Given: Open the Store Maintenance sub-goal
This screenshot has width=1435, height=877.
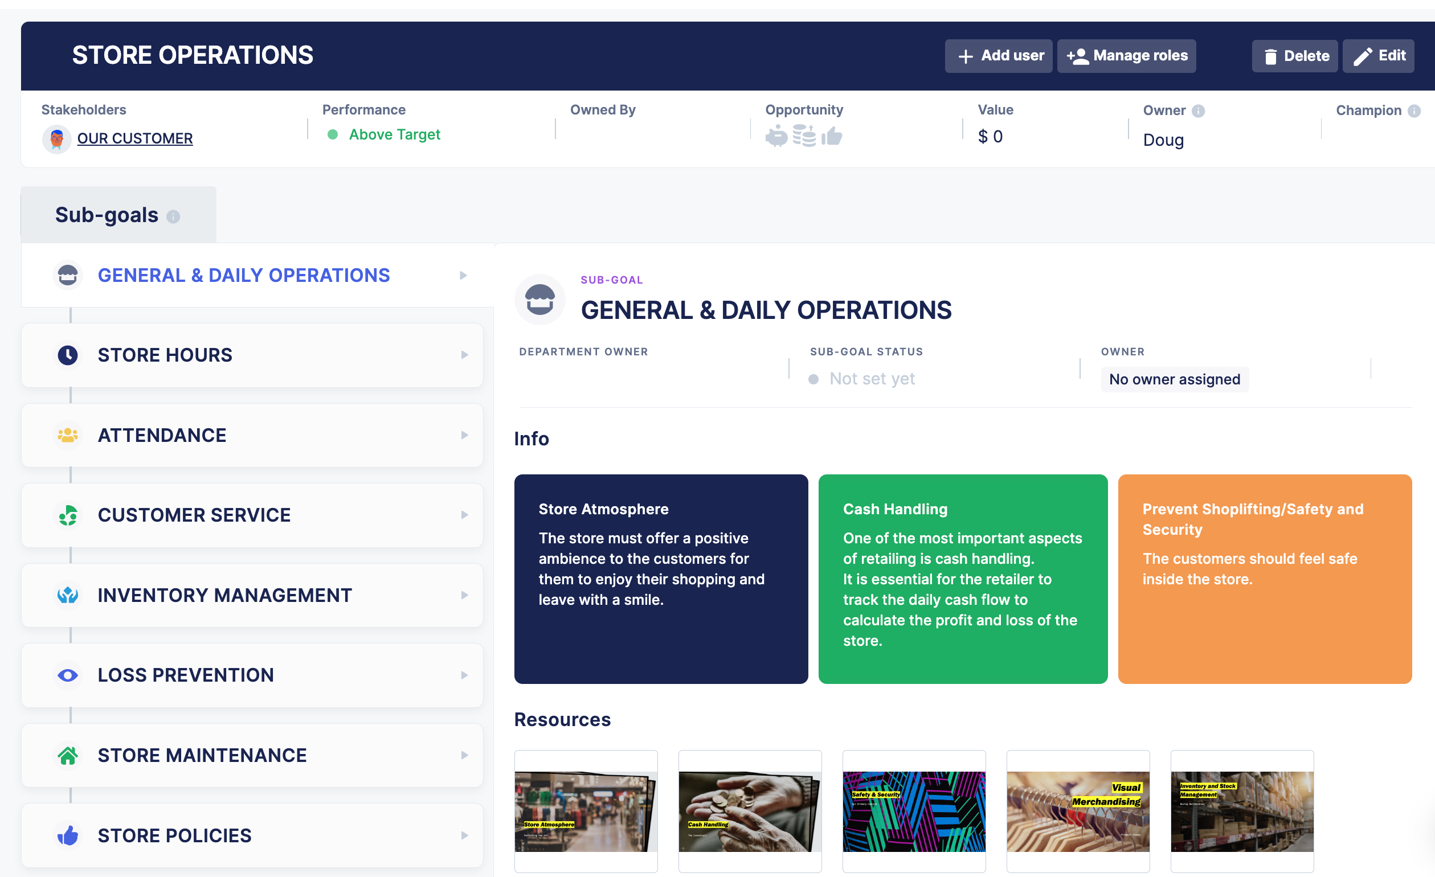Looking at the screenshot, I should click(202, 755).
